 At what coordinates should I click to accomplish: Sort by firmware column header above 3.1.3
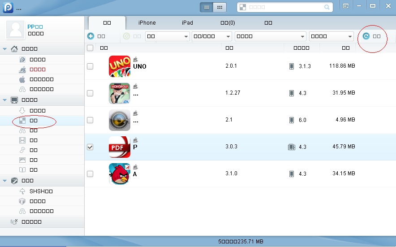(301, 48)
